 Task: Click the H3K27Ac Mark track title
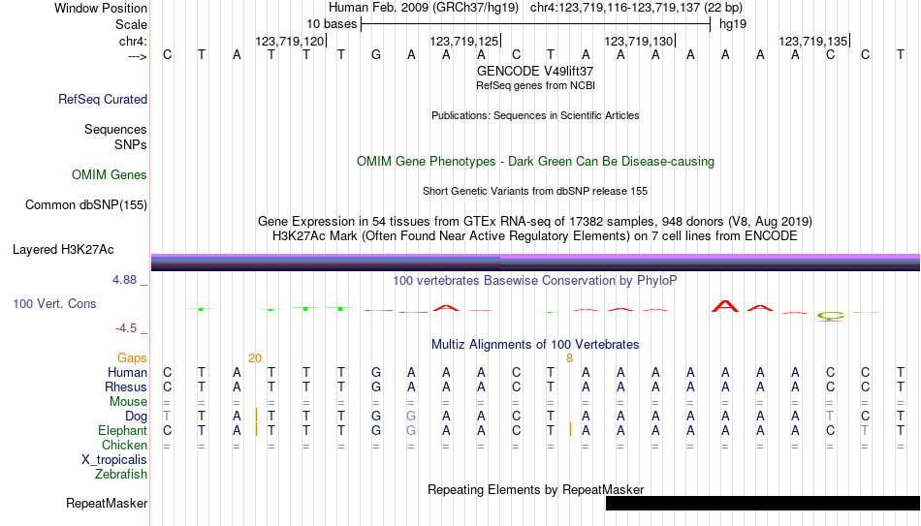pos(535,236)
